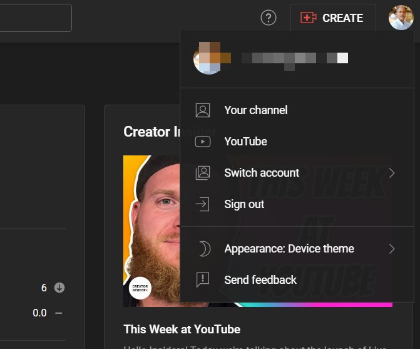This screenshot has width=420, height=349.
Task: Click the account avatar in the top bar
Action: [x=401, y=18]
